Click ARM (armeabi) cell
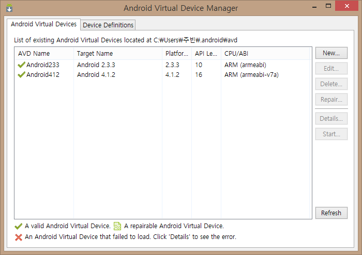The image size is (362, 255). tap(245, 65)
